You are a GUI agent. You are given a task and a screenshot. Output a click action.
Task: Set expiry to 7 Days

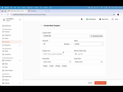(x=51, y=66)
